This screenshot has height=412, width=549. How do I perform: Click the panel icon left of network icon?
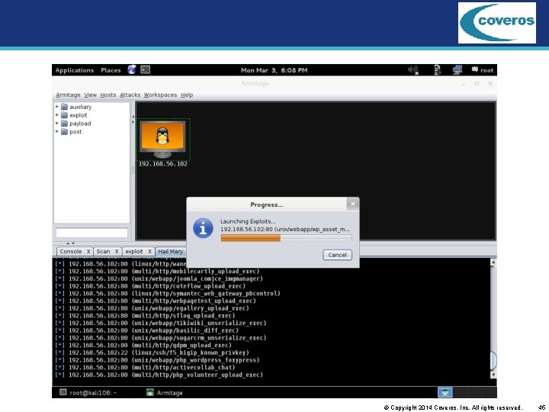tap(438, 70)
